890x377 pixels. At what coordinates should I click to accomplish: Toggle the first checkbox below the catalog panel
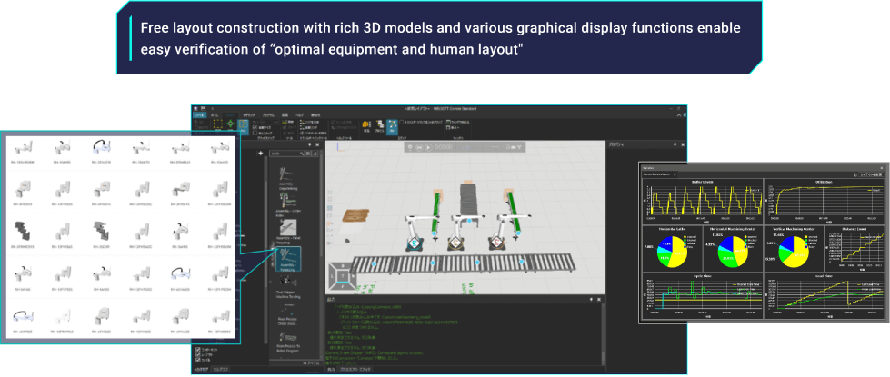(199, 348)
